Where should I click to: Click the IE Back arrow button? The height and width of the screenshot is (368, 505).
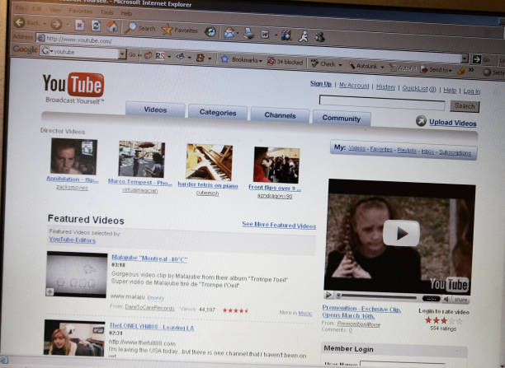20,23
